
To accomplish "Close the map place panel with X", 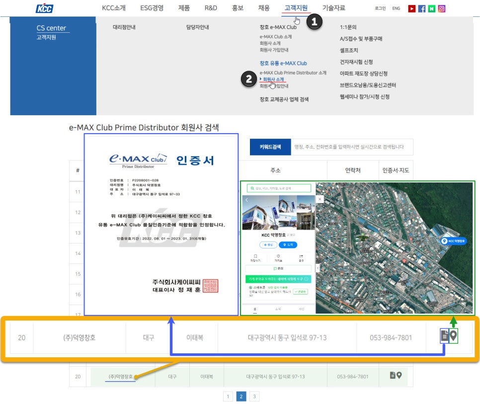I will click(320, 199).
